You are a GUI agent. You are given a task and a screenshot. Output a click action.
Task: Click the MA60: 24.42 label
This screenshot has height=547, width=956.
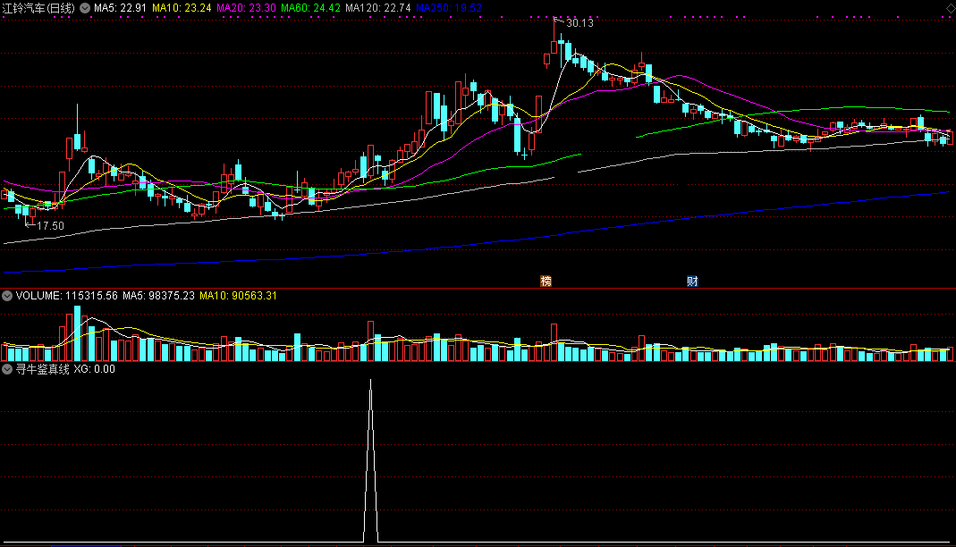click(311, 8)
